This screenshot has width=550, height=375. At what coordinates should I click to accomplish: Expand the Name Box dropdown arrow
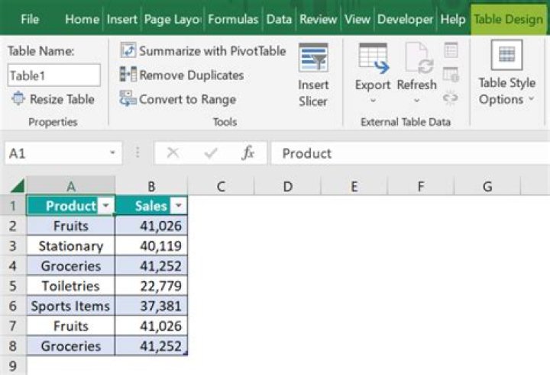[112, 153]
